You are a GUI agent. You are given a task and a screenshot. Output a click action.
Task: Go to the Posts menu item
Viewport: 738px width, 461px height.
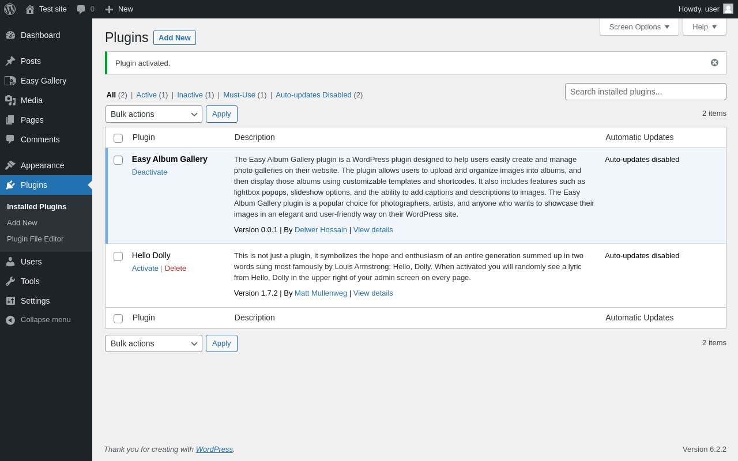coord(46,61)
